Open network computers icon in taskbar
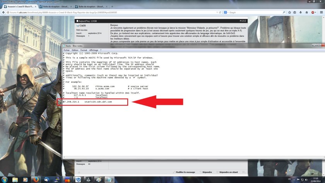The height and width of the screenshot is (183, 325). 57,180
